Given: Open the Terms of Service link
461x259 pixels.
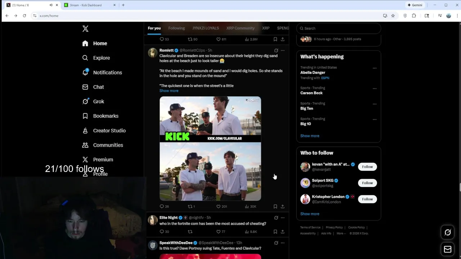Looking at the screenshot, I should tap(310, 228).
